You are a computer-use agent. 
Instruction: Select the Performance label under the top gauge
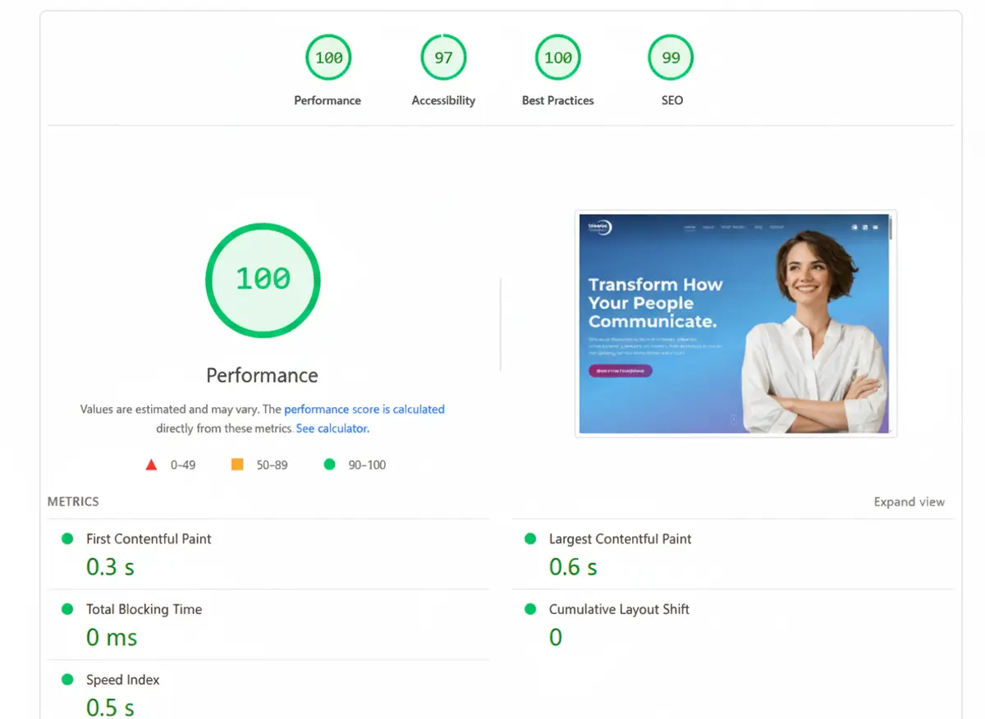(328, 100)
